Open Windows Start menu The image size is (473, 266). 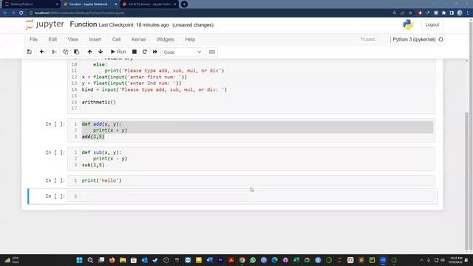coord(79,260)
